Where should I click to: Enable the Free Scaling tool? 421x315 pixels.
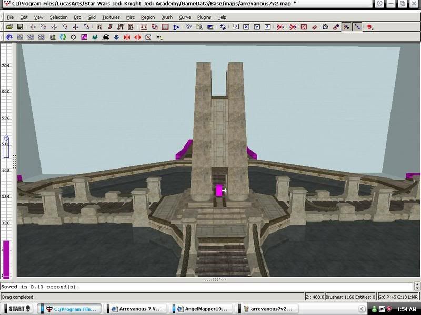[235, 27]
